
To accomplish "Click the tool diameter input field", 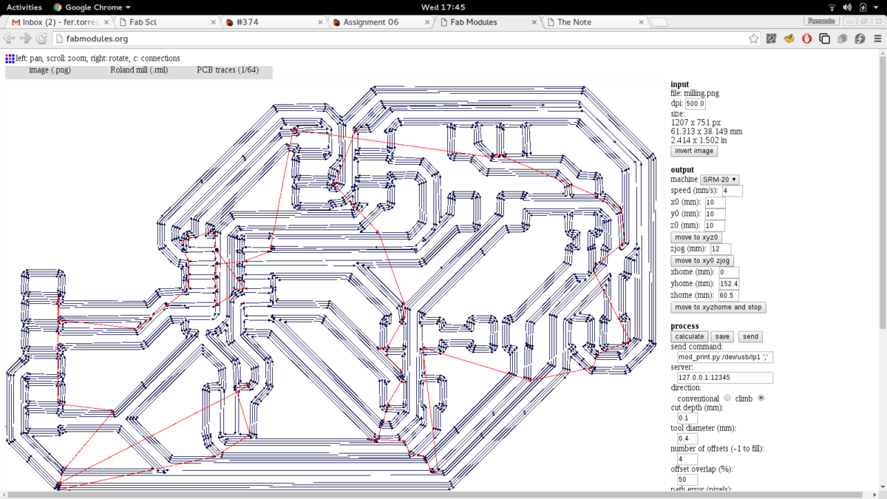I will tap(687, 439).
